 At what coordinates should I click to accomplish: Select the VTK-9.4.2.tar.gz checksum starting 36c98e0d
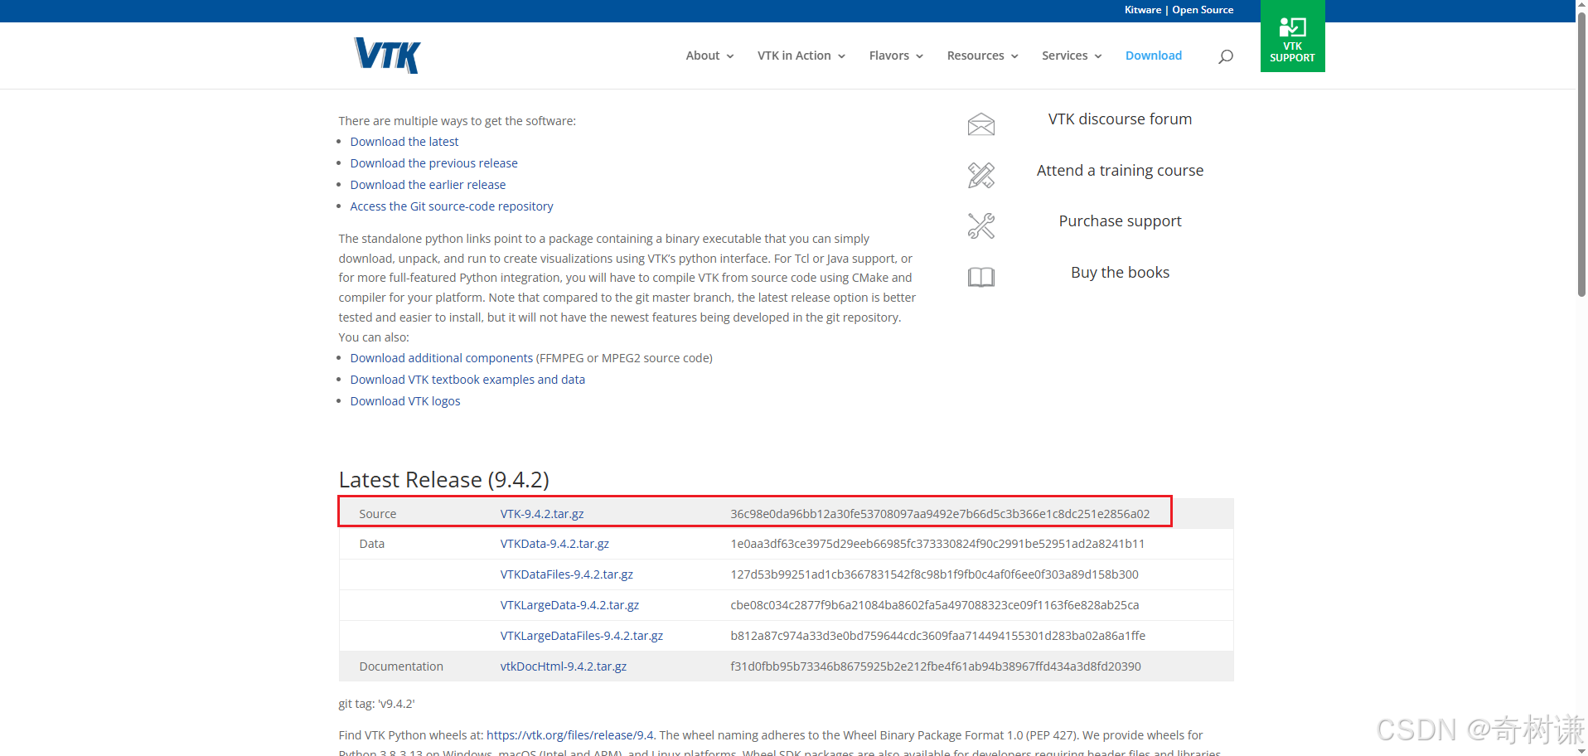pos(940,514)
